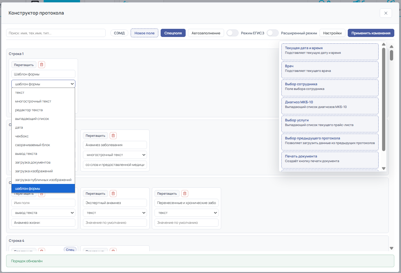
Task: Toggle the Режим ЕГИСЗ switch
Action: [x=233, y=33]
